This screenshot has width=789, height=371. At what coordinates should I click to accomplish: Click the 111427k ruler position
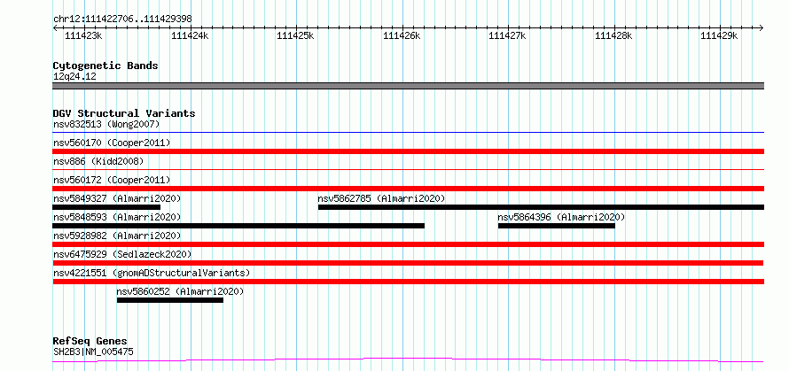(507, 35)
